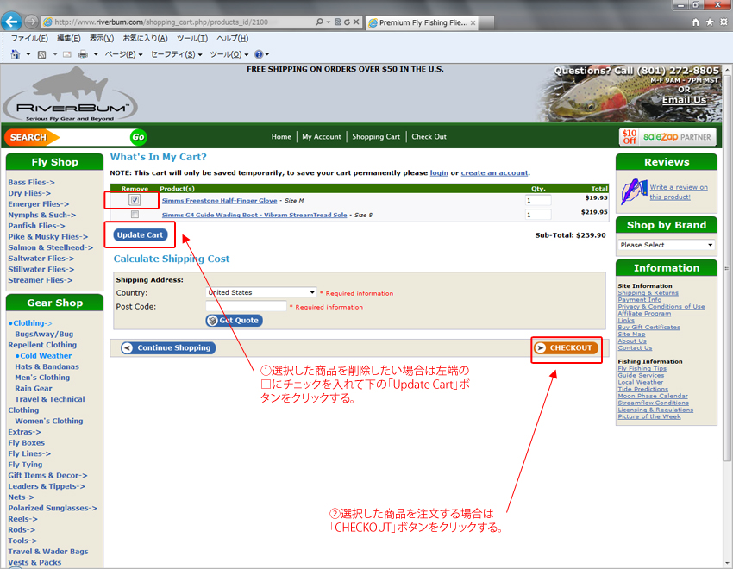Viewport: 733px width, 569px height.
Task: Close the Premium Fly Fishing browser tab
Action: tap(473, 22)
